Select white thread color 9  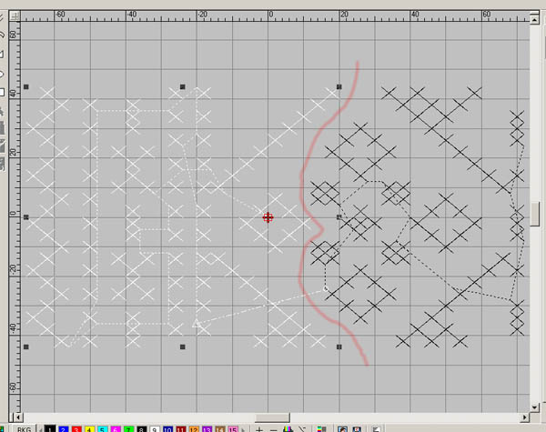155,429
